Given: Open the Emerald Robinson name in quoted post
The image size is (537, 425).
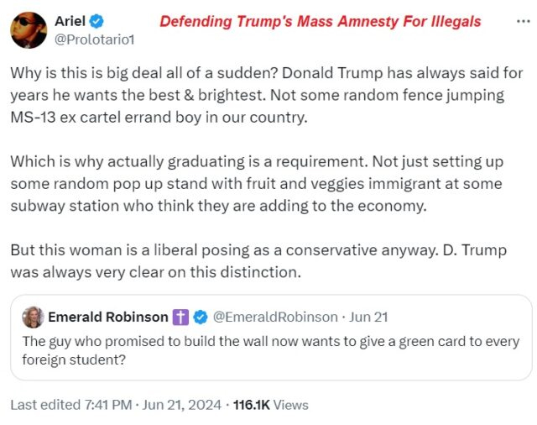Looking at the screenshot, I should click(108, 317).
